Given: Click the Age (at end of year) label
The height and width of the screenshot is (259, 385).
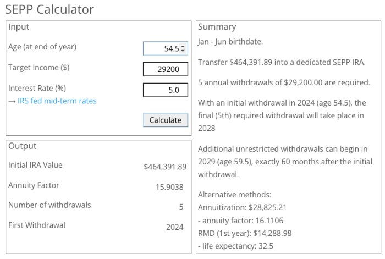Looking at the screenshot, I should pos(42,47).
